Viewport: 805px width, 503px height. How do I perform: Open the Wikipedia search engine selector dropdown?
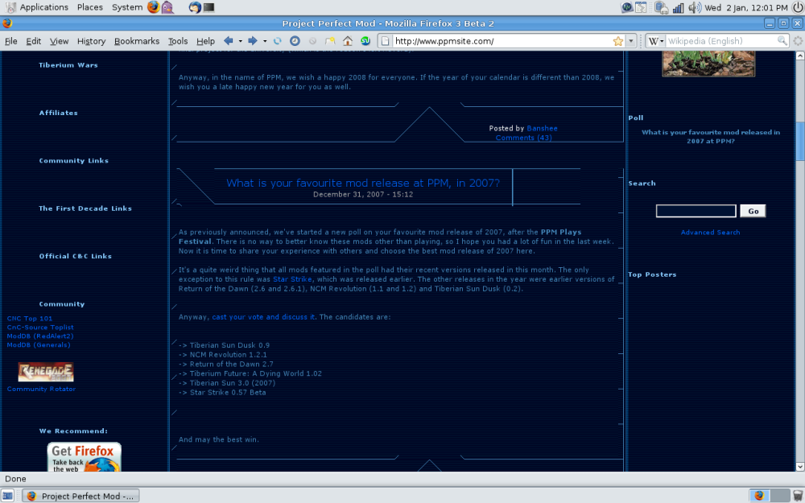pyautogui.click(x=655, y=41)
